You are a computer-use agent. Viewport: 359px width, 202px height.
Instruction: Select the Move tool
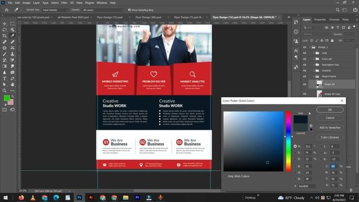tap(4, 24)
